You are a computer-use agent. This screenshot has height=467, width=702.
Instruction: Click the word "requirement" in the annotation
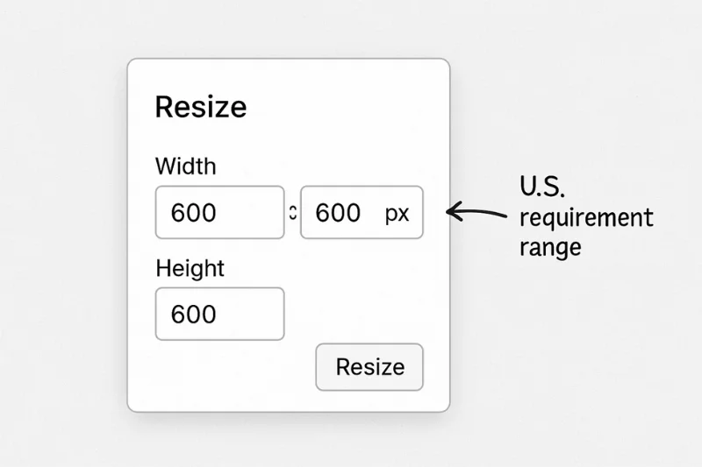click(586, 217)
